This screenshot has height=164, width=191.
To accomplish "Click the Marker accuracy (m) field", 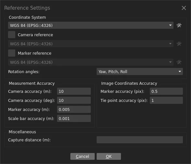I will (x=74, y=109).
